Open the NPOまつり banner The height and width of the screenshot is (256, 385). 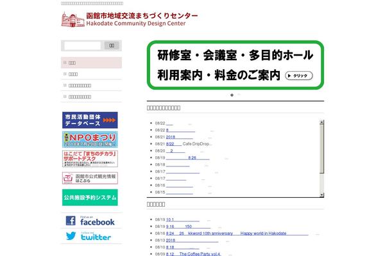pyautogui.click(x=90, y=140)
